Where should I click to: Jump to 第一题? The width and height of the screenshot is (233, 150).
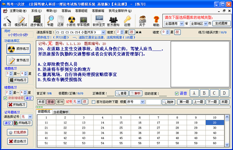point(184,102)
